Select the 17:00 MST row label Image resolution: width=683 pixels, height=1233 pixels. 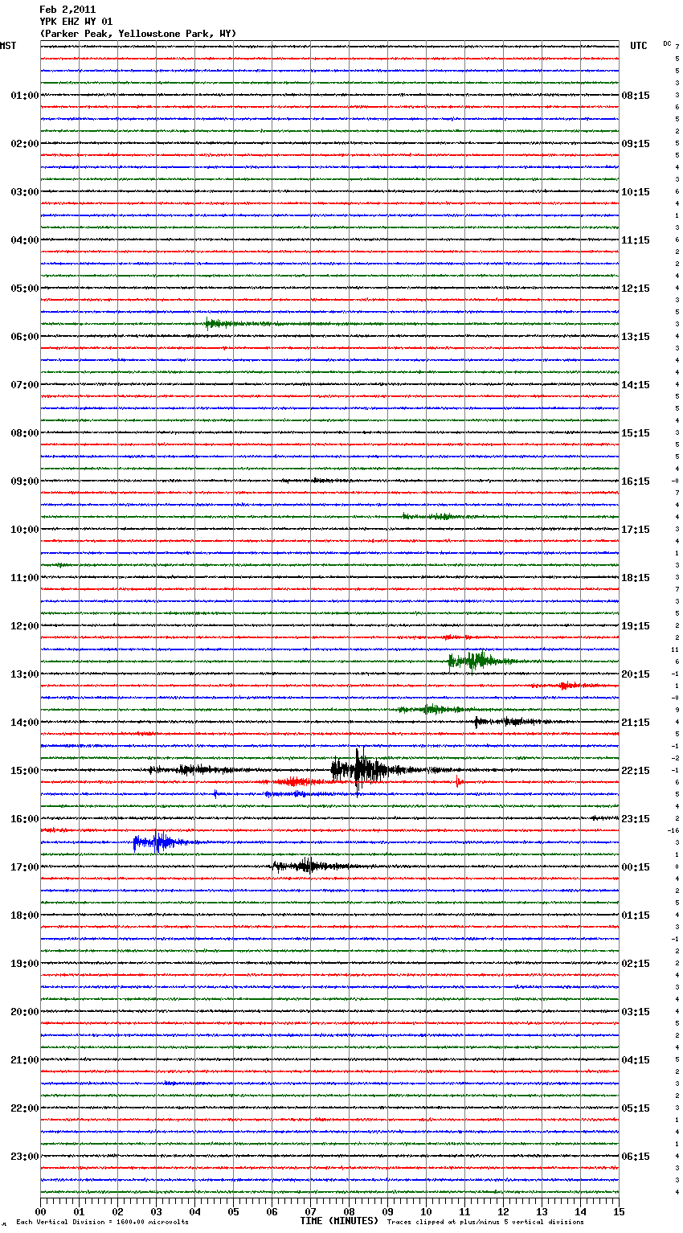pos(25,867)
